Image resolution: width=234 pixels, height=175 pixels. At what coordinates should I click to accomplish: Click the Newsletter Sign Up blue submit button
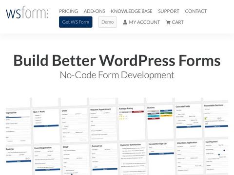[x=161, y=154]
